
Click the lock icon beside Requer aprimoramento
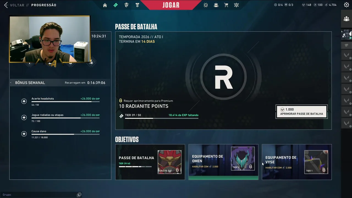(x=121, y=101)
